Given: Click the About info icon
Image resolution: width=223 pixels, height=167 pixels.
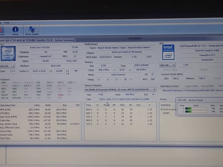Looking at the screenshot, I should point(15,30).
